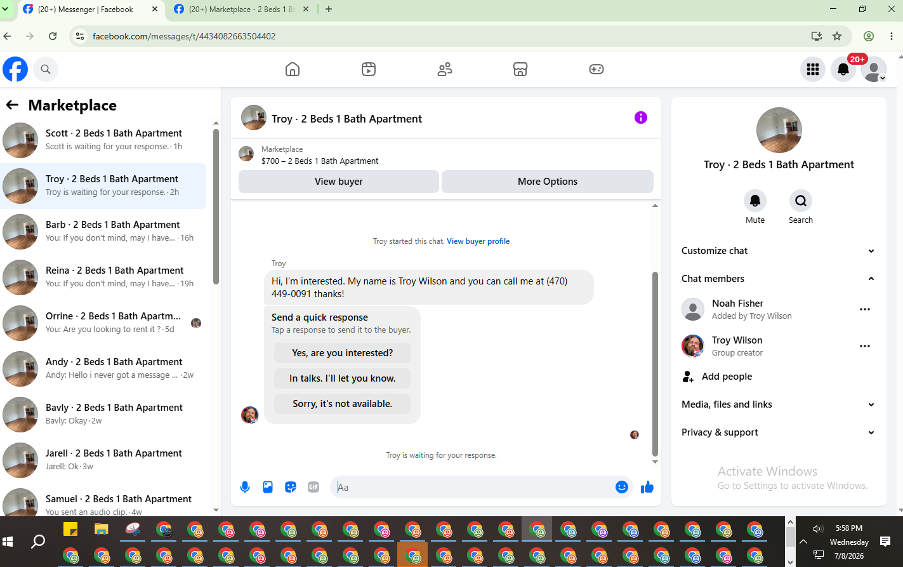
Task: Click the View buyer button
Action: [339, 182]
